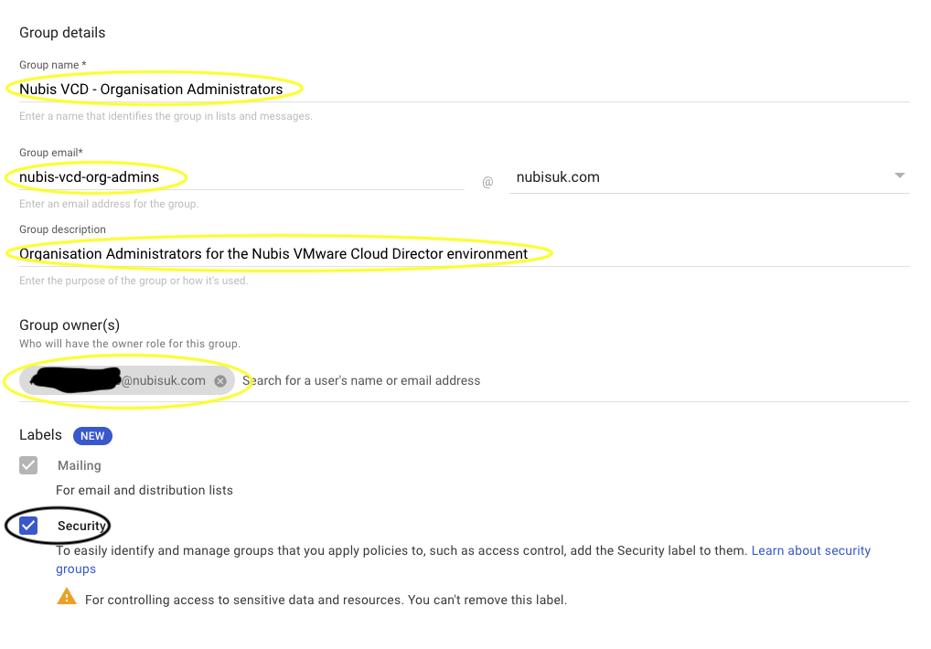Image resolution: width=931 pixels, height=649 pixels.
Task: Click the NEW badge beside Labels
Action: pyautogui.click(x=92, y=436)
